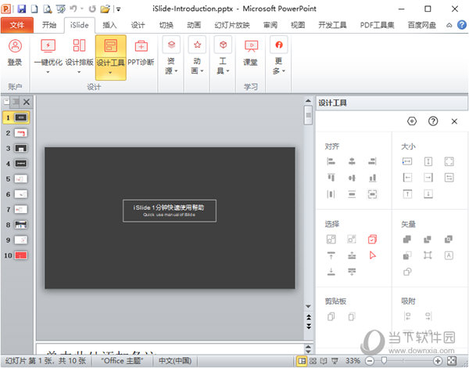Switch to the 插入 tab
The image size is (469, 368).
click(x=109, y=25)
